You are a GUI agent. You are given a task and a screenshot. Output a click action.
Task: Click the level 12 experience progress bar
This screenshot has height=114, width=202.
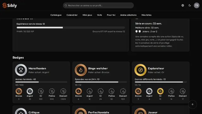pyautogui.click(x=71, y=28)
